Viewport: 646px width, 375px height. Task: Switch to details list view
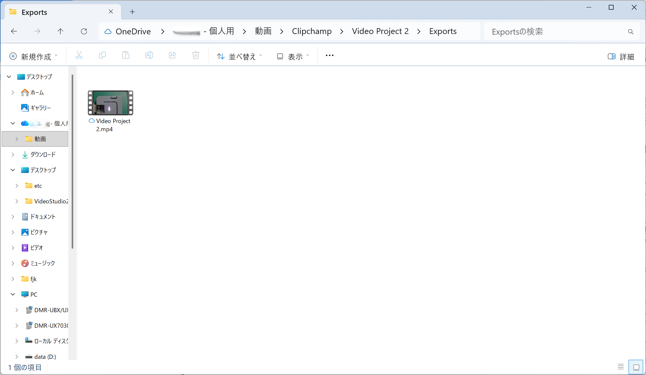pos(620,367)
